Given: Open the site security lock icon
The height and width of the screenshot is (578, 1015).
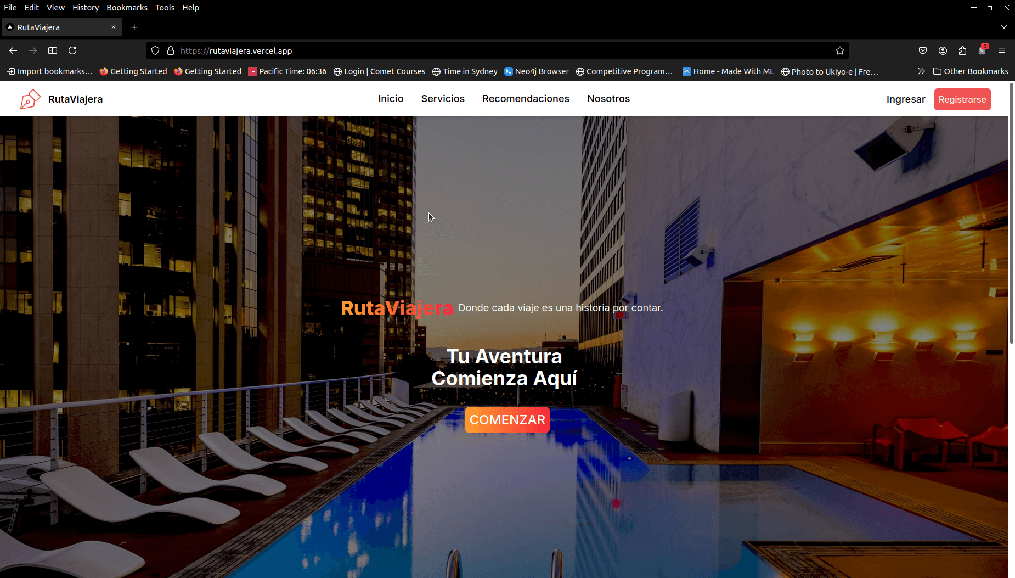Looking at the screenshot, I should point(171,50).
